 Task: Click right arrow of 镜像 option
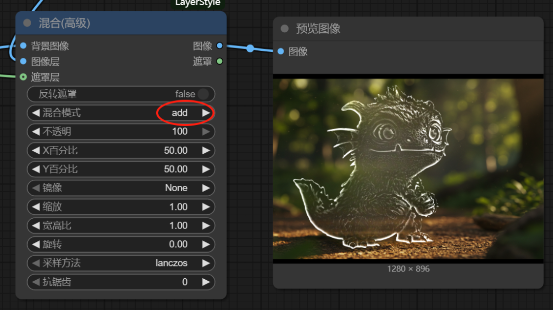(x=206, y=188)
